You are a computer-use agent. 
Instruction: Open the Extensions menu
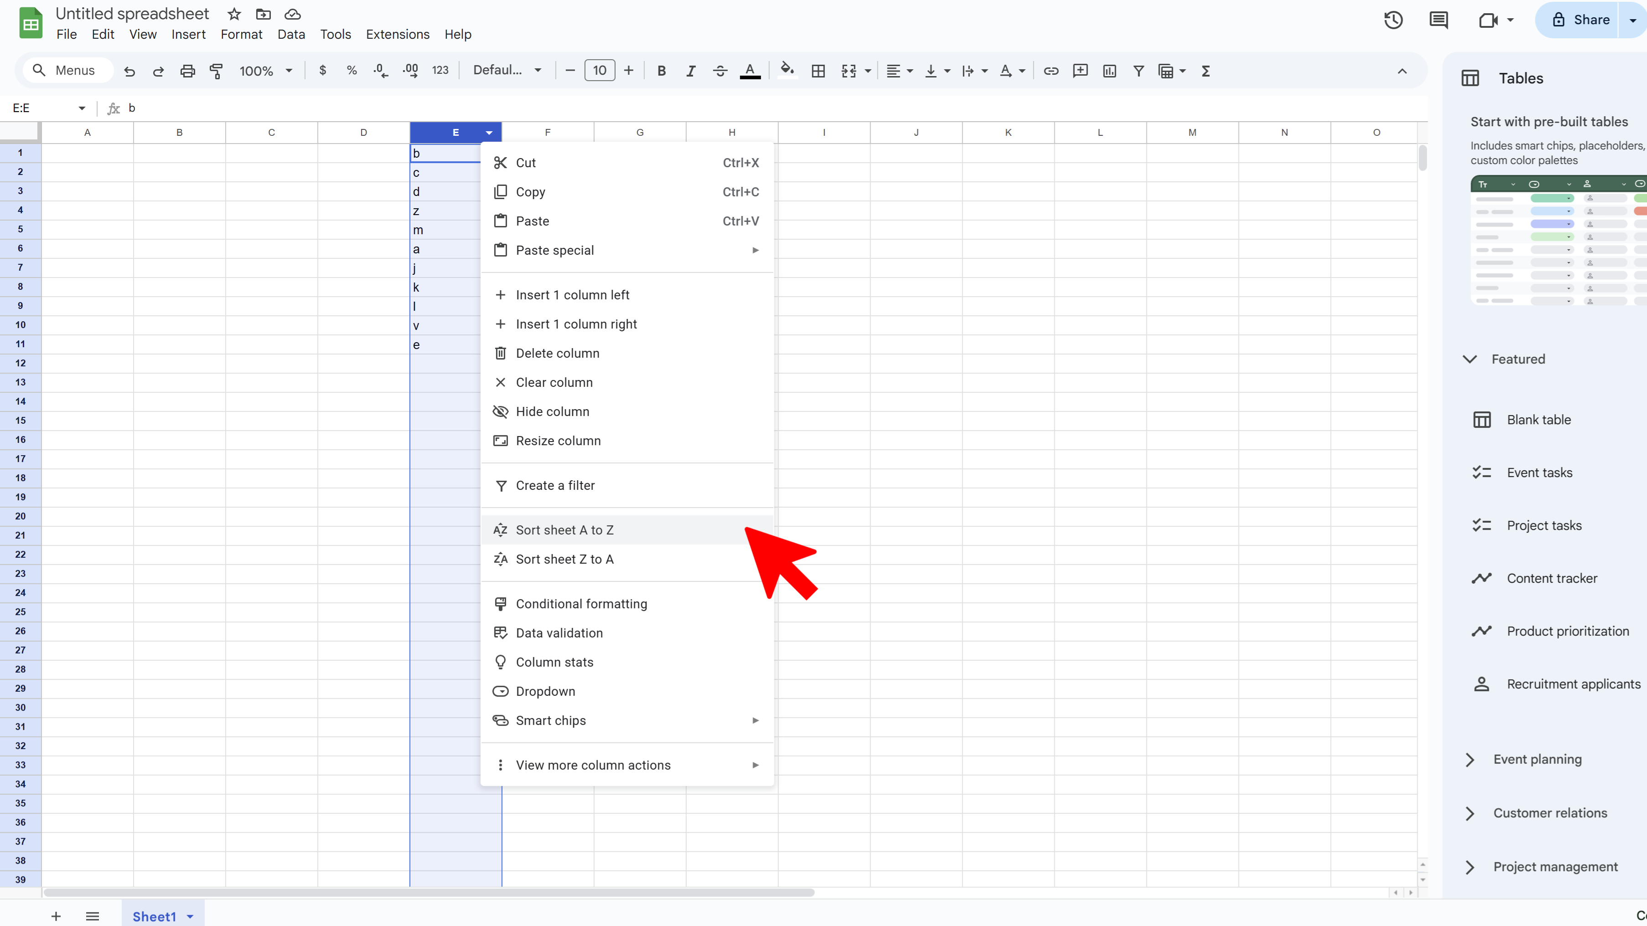coord(398,34)
